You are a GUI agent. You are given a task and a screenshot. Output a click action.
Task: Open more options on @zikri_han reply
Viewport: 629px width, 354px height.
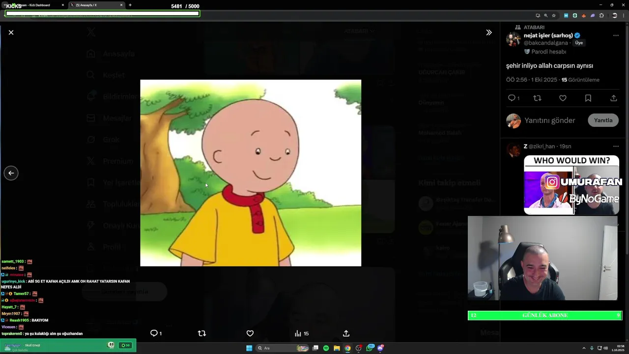pos(616,146)
